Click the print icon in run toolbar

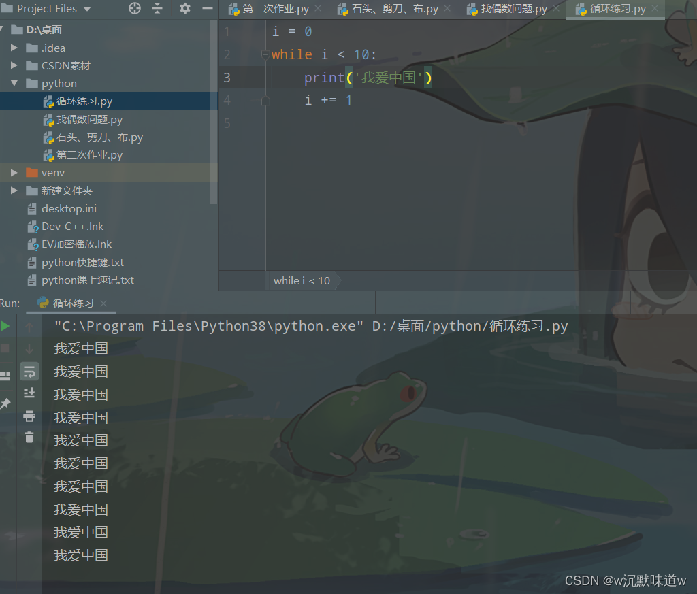(29, 416)
